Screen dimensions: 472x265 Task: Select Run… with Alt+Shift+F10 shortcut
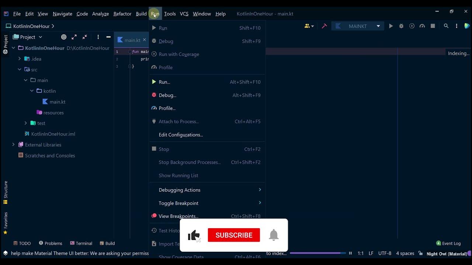(x=207, y=82)
